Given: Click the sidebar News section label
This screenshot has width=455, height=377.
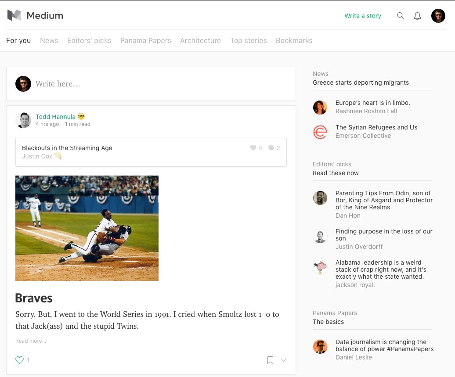Looking at the screenshot, I should click(x=321, y=74).
